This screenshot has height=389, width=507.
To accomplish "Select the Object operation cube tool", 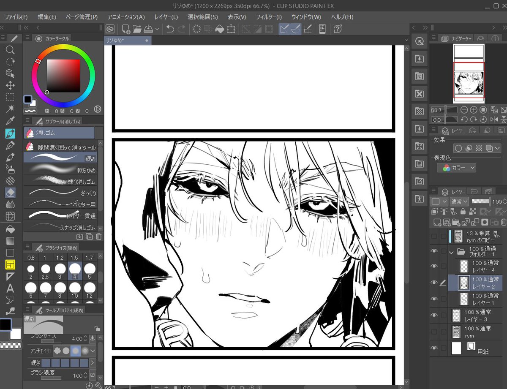I will 10,73.
